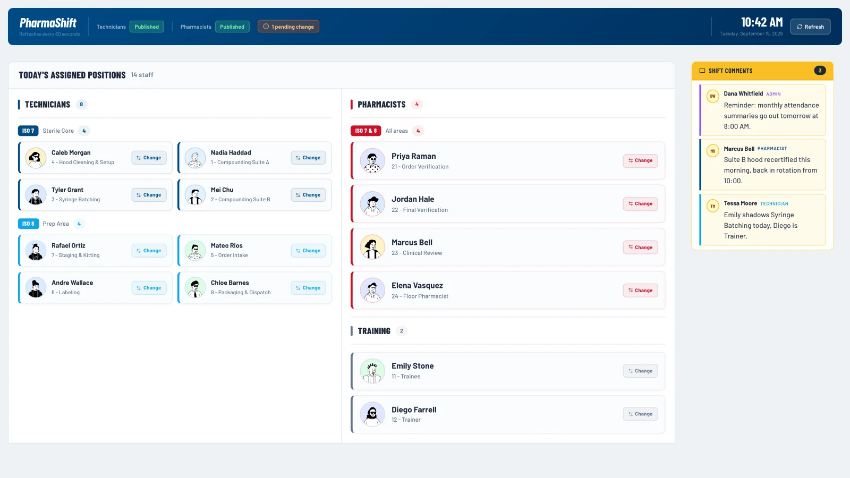This screenshot has width=850, height=478.
Task: Click Priya Raman's avatar icon
Action: pos(372,161)
